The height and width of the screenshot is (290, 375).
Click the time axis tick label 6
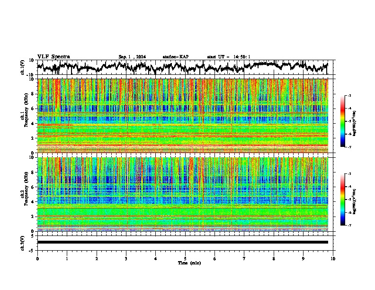pyautogui.click(x=215, y=259)
